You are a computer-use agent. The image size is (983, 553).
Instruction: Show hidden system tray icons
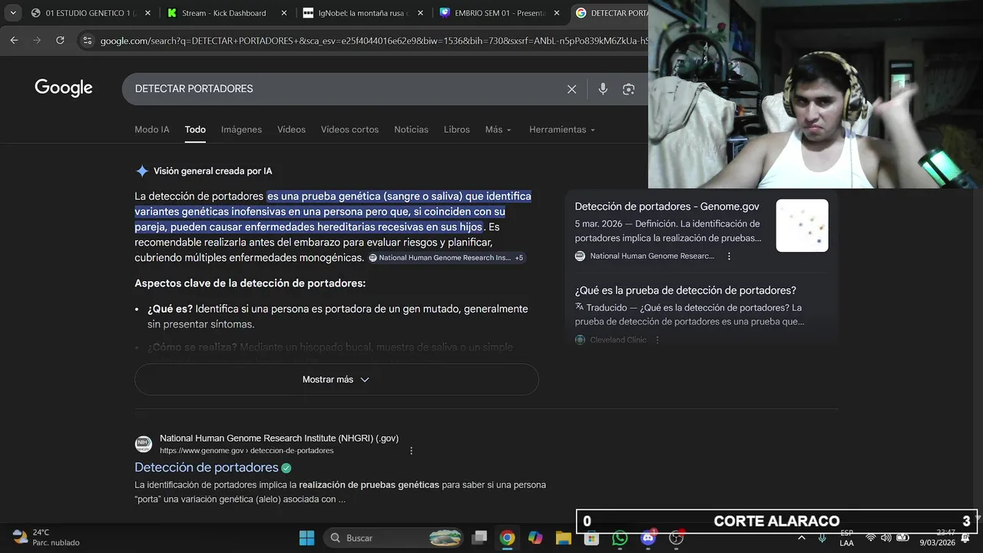(x=802, y=538)
